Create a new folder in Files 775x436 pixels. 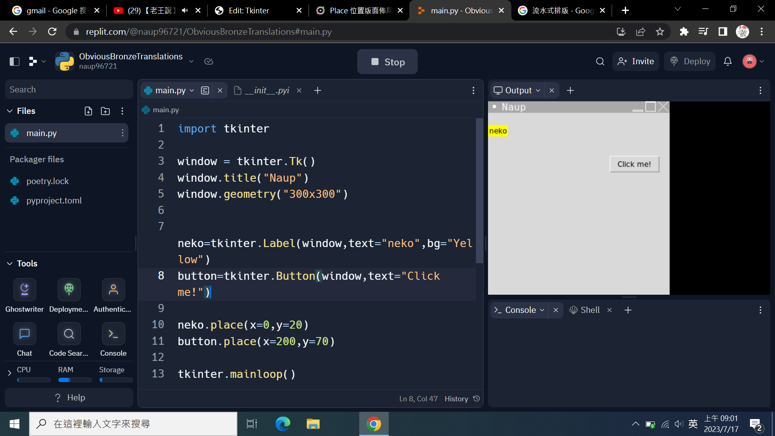[105, 111]
